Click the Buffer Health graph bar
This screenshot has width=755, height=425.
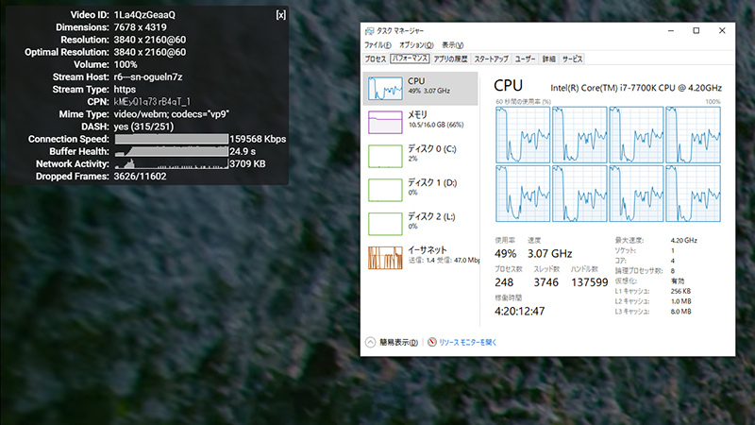coord(172,151)
